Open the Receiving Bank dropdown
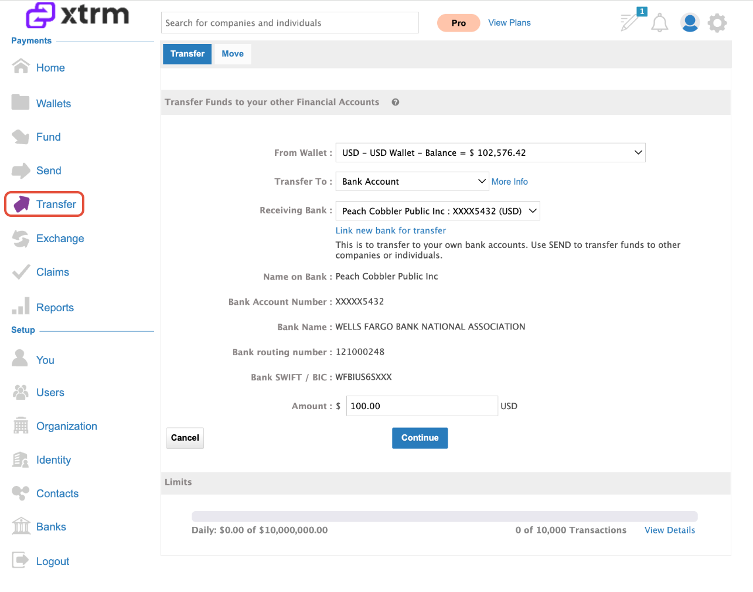The height and width of the screenshot is (592, 753). 438,211
